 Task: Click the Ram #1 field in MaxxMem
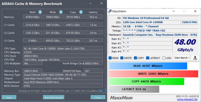point(147,39)
